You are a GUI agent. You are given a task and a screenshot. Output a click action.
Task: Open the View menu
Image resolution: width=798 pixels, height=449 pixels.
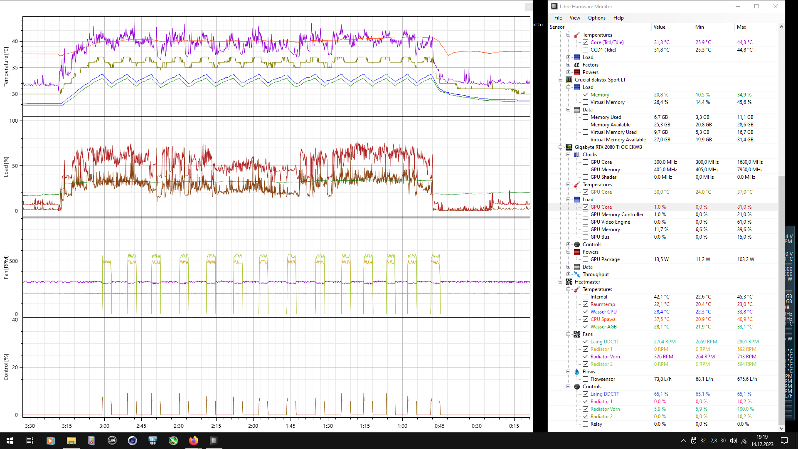pos(575,18)
